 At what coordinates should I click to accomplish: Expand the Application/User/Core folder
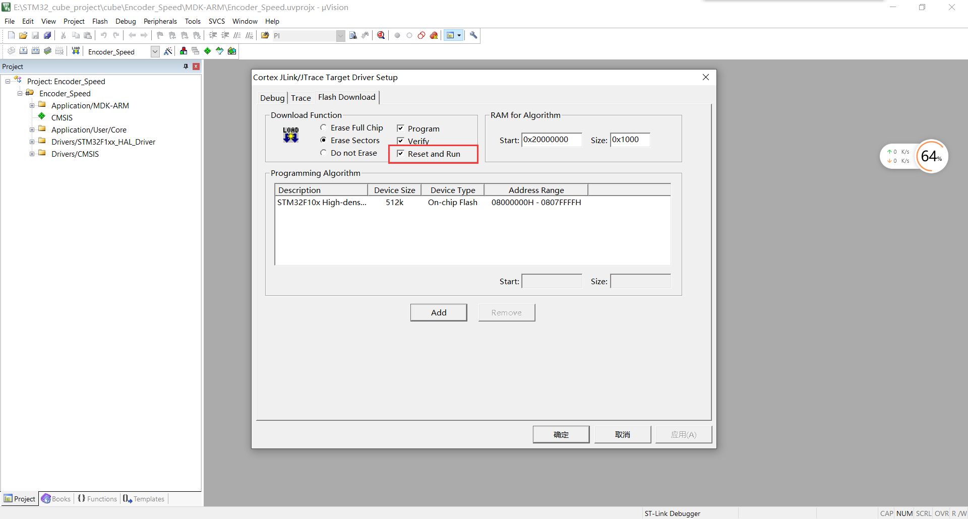tap(32, 129)
